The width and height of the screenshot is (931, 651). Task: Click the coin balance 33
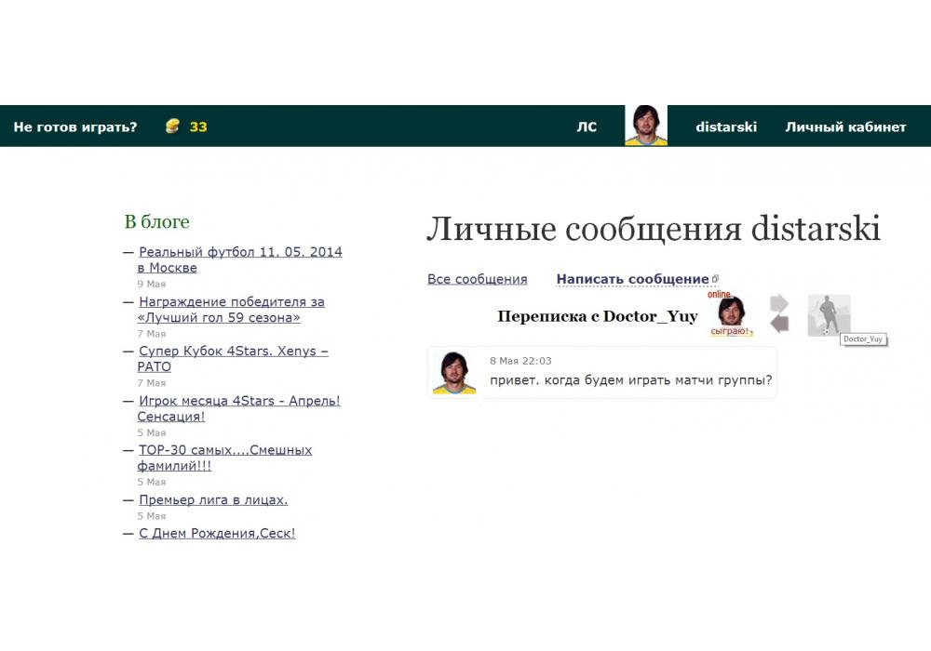(198, 126)
